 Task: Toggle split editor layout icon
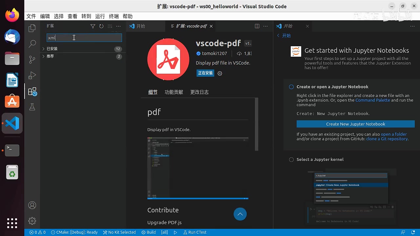coord(257,26)
